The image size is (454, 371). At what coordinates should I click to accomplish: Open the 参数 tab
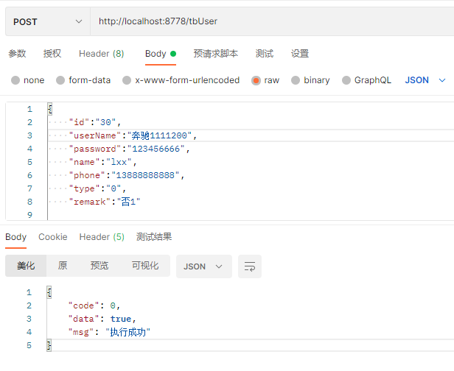click(x=17, y=54)
